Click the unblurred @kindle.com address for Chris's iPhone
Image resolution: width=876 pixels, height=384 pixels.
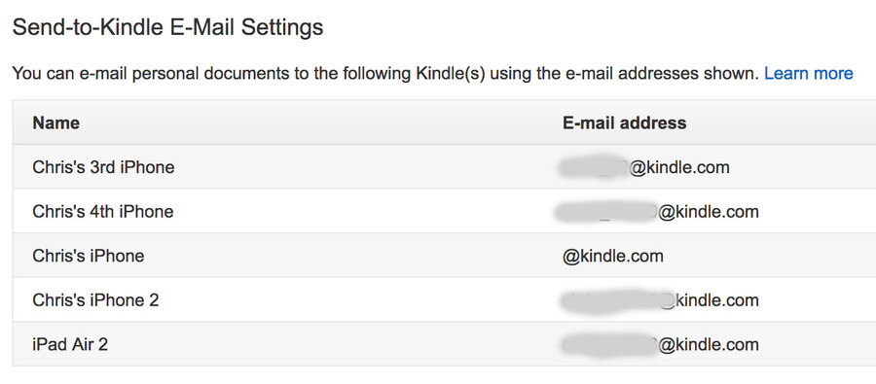pyautogui.click(x=613, y=256)
